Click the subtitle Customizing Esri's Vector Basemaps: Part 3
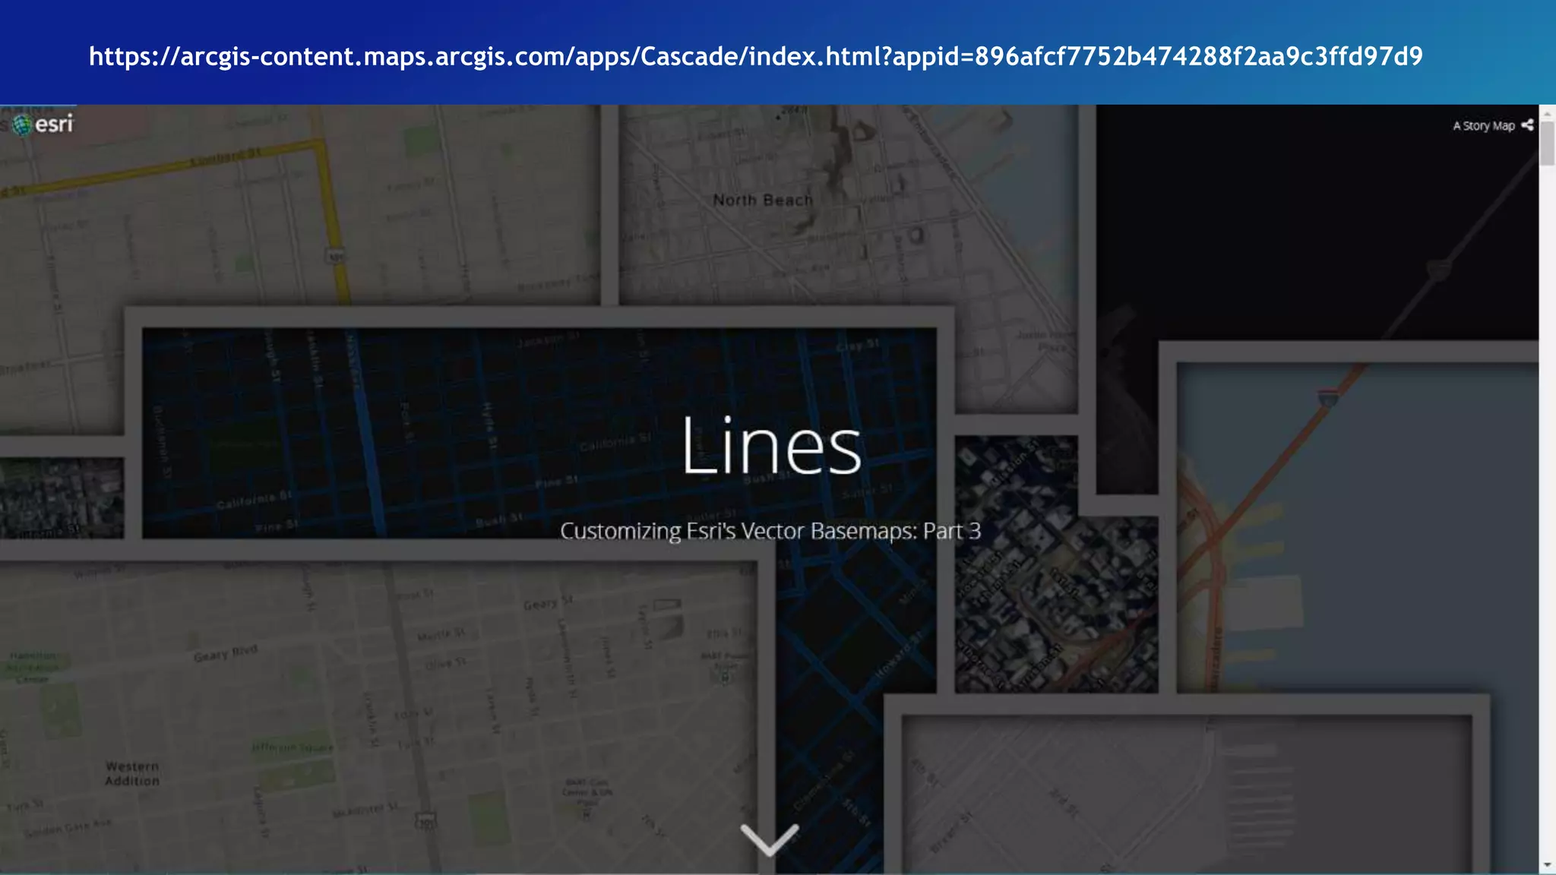Screen dimensions: 1556x875 point(770,531)
